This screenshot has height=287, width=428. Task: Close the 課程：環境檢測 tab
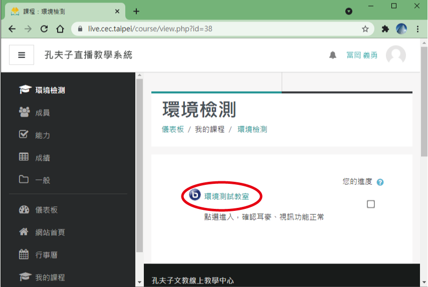(117, 11)
